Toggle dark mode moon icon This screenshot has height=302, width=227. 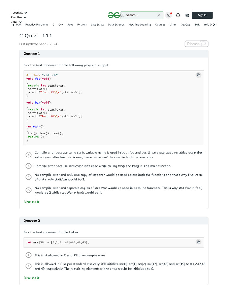pos(169,15)
